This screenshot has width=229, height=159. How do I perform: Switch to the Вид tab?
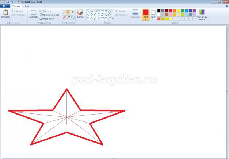click(27, 6)
